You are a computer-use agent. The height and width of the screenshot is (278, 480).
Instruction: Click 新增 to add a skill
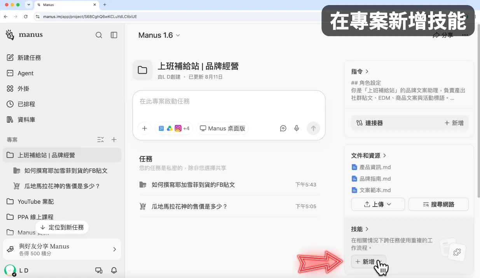(x=368, y=262)
